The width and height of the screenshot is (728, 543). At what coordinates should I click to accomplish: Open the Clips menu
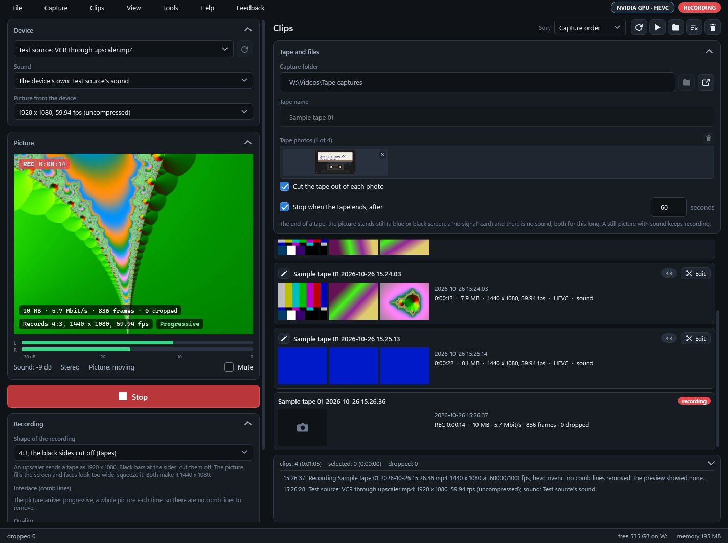click(x=97, y=8)
